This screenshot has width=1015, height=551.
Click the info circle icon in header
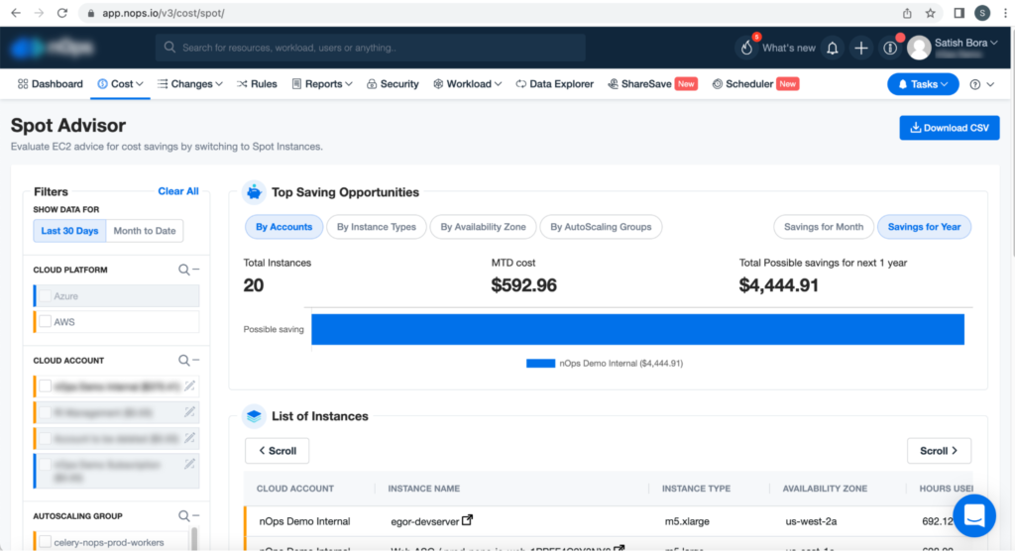[x=890, y=48]
